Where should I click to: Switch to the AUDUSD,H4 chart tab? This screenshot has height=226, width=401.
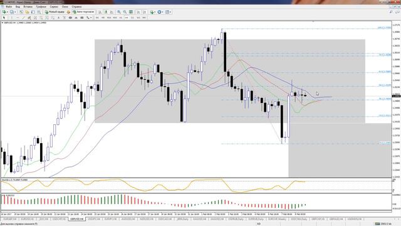tap(128, 219)
